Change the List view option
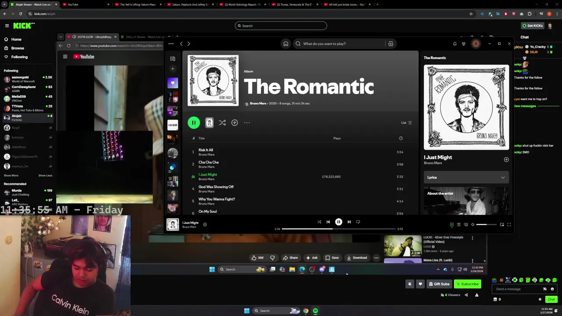 coord(406,123)
